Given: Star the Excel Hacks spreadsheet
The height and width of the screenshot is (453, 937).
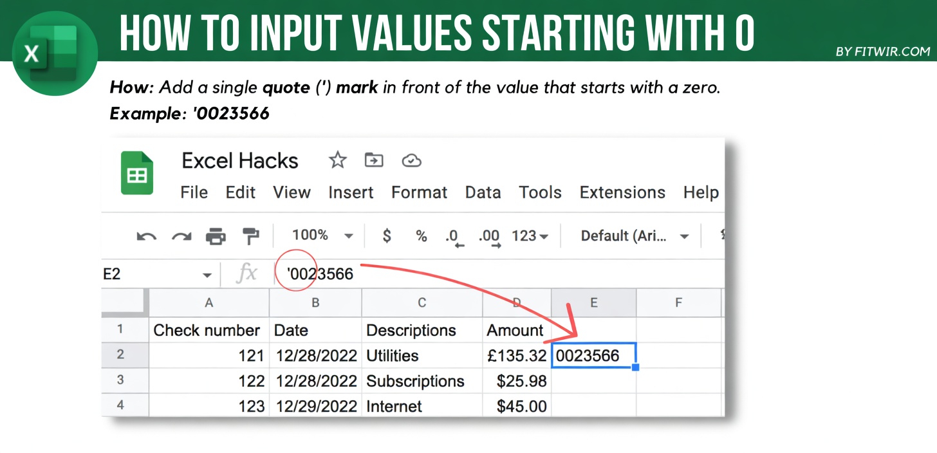Looking at the screenshot, I should [337, 160].
